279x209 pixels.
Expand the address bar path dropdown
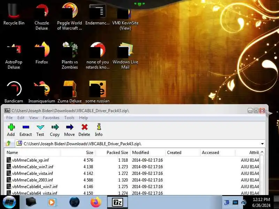click(262, 144)
